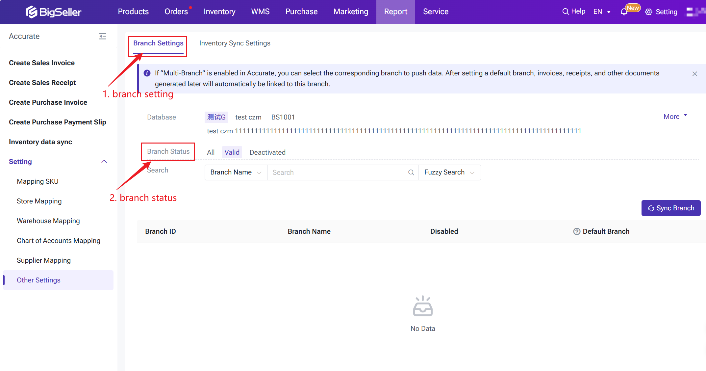
Task: Open the Inventory menu in top navigation
Action: pos(219,12)
